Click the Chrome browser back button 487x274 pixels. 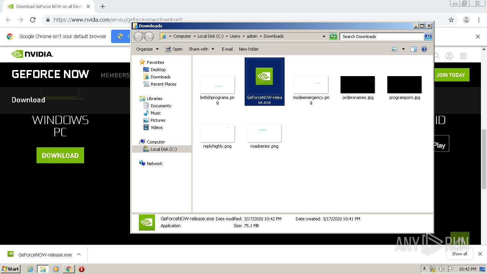pos(8,20)
